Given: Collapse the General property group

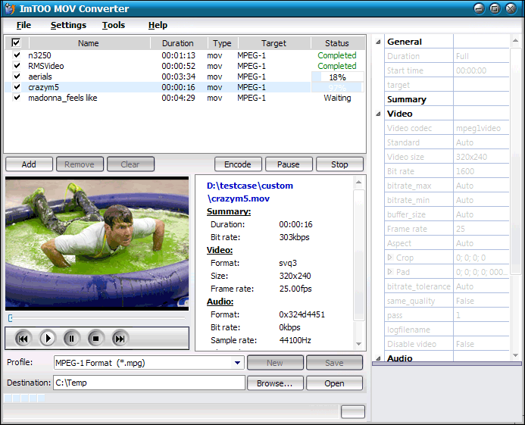Looking at the screenshot, I should click(378, 42).
